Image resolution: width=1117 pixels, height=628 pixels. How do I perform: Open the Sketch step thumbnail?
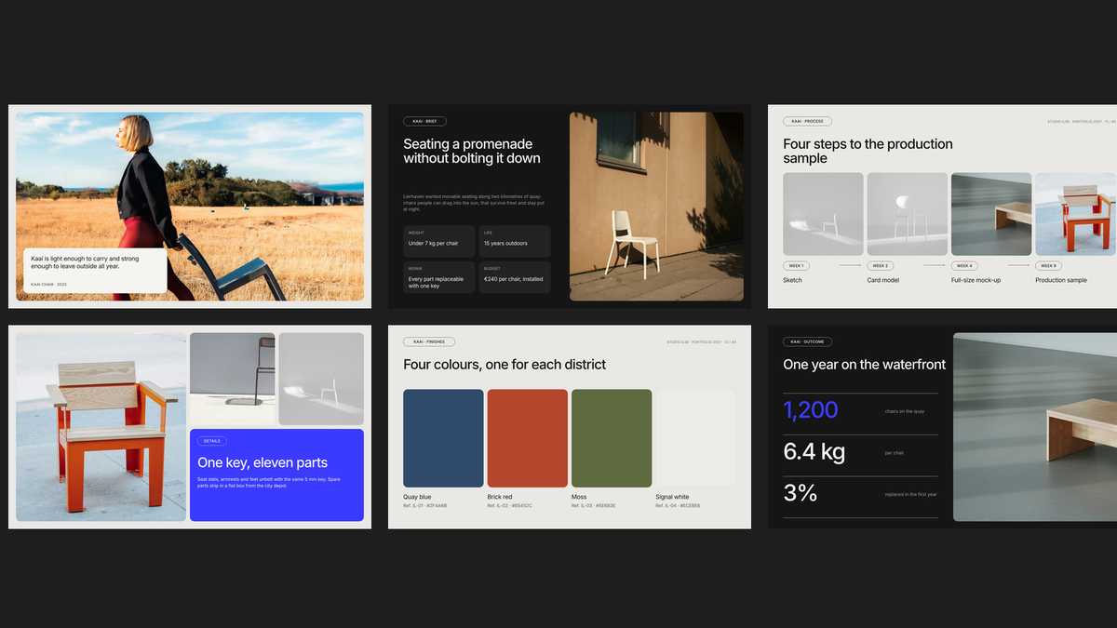coord(823,214)
